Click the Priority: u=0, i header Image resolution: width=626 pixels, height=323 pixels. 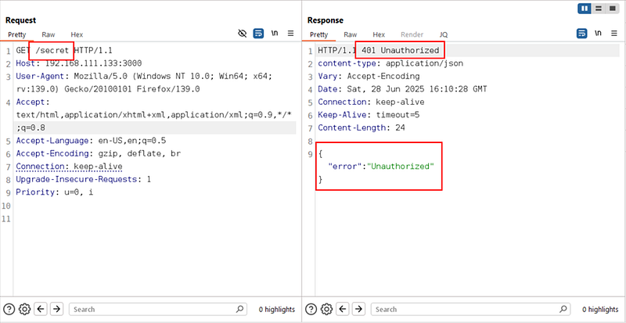click(x=55, y=192)
